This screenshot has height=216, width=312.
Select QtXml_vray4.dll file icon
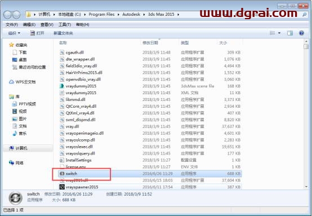pyautogui.click(x=62, y=113)
